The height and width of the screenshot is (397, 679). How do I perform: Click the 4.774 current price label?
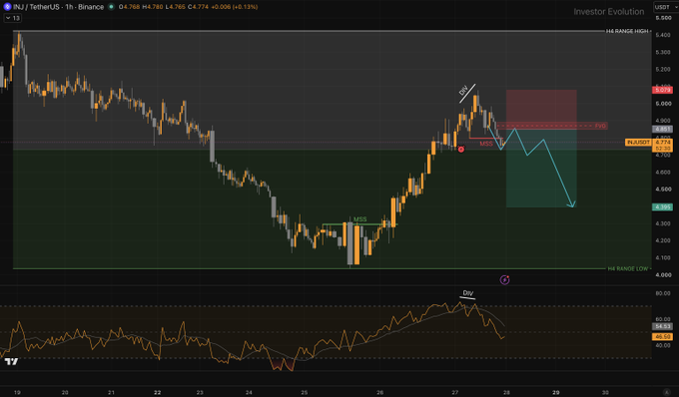pyautogui.click(x=663, y=142)
